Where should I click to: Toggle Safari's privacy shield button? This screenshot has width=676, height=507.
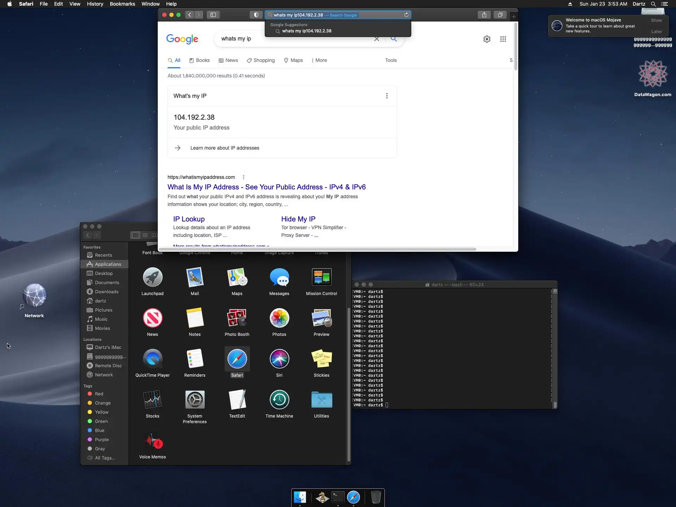point(256,15)
